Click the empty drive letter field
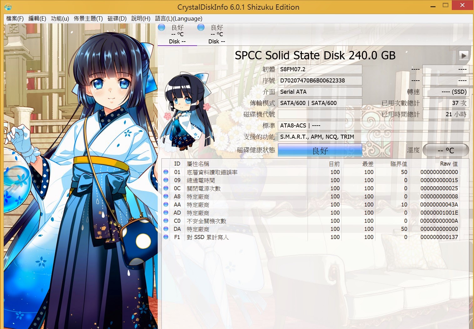 [x=320, y=114]
